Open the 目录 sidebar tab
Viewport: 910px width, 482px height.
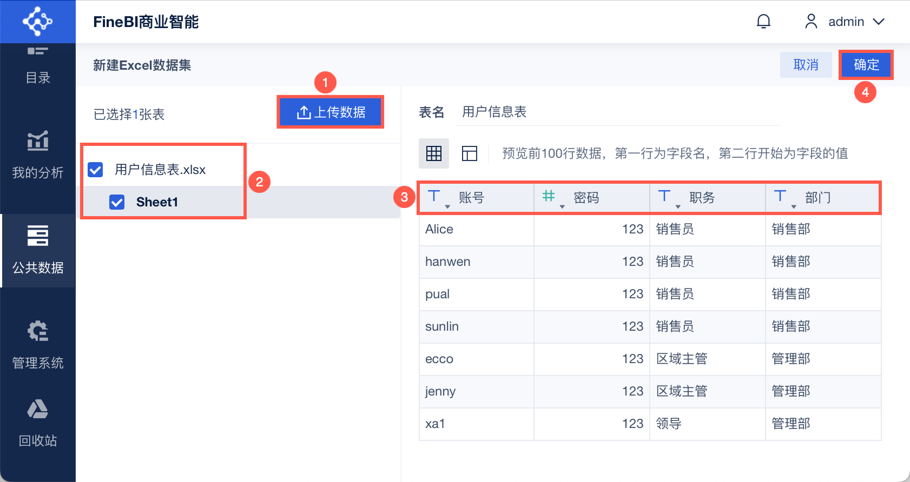click(x=38, y=66)
